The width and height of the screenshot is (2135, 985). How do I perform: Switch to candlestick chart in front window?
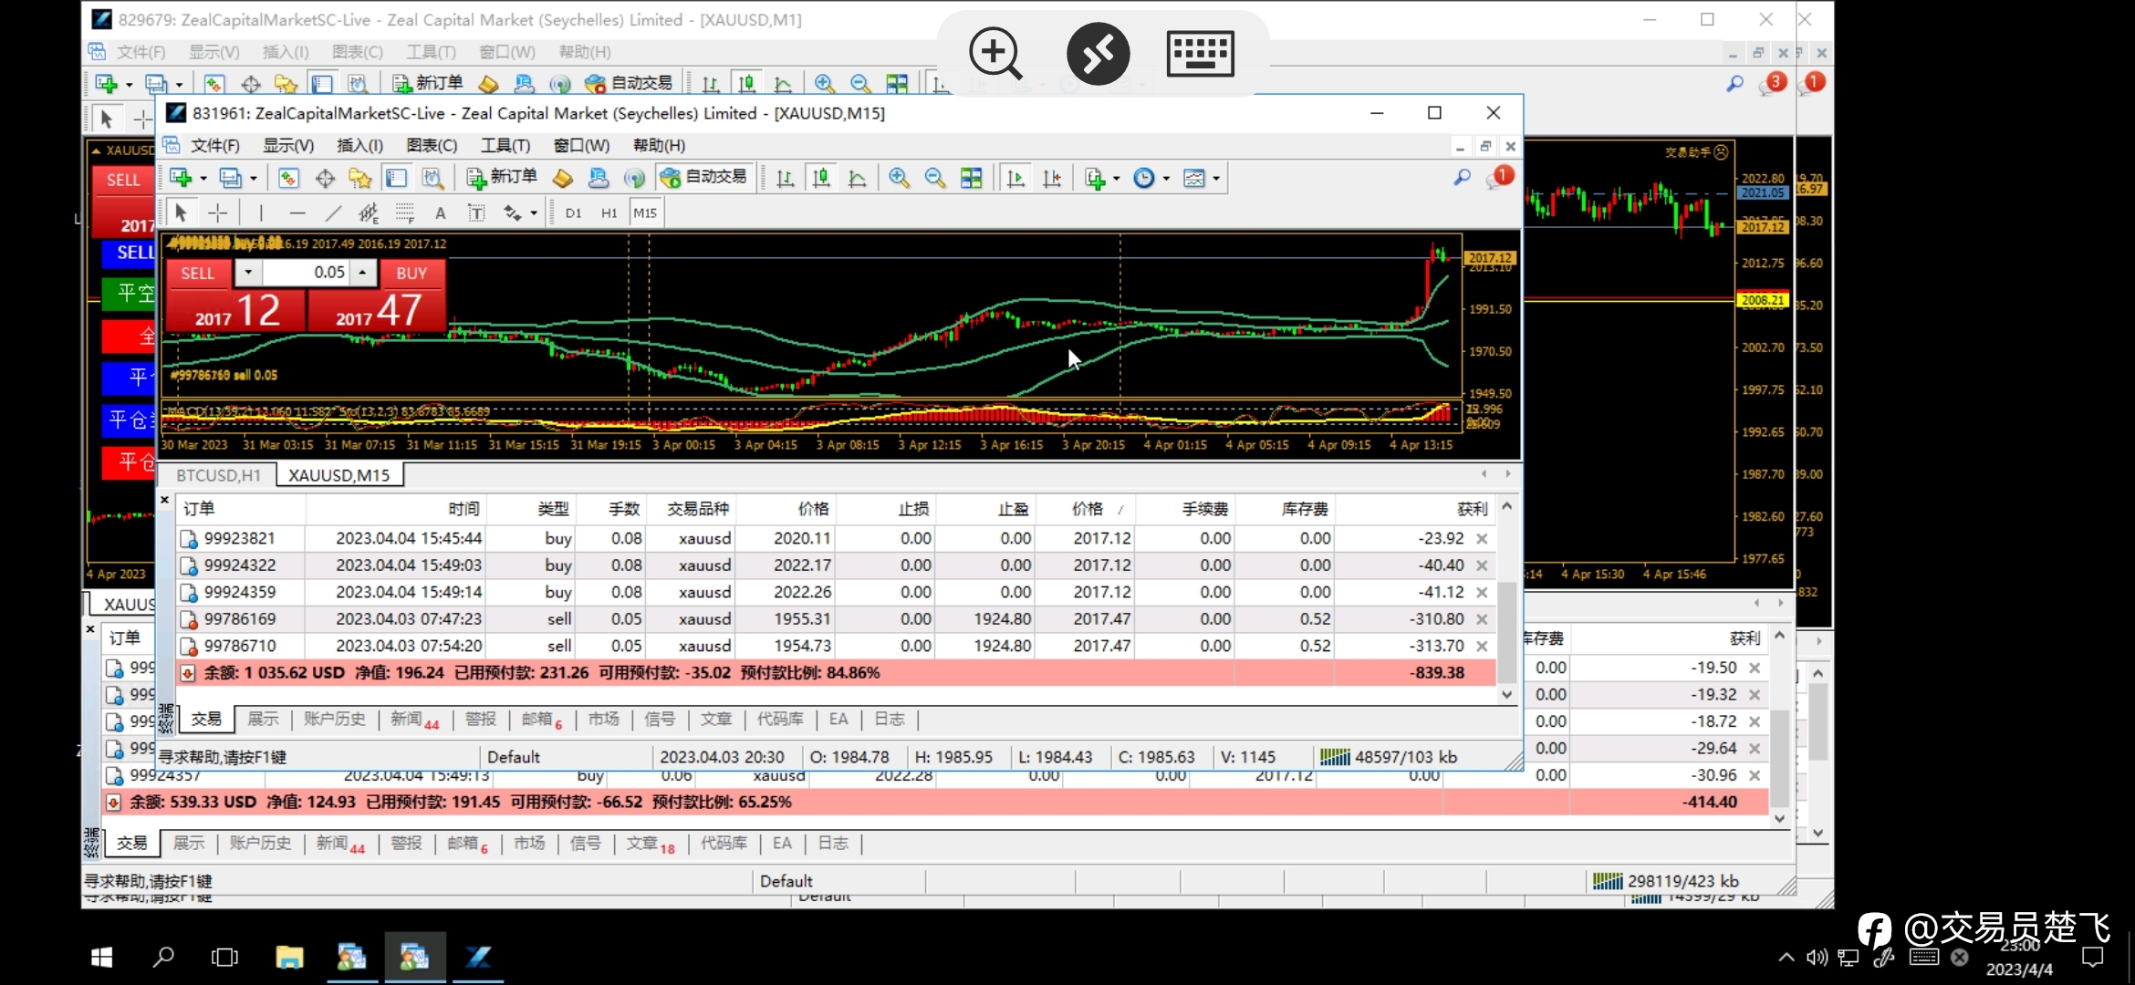tap(821, 178)
